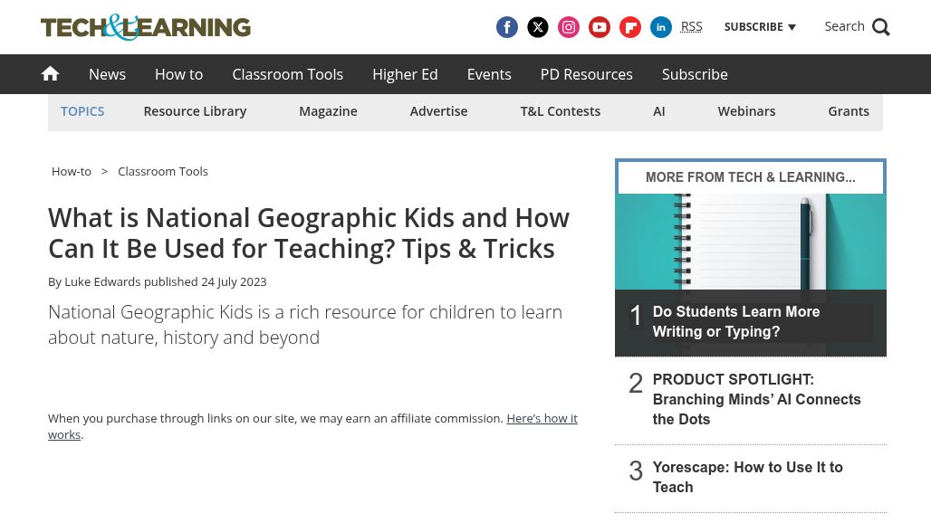Open the News menu

click(108, 74)
